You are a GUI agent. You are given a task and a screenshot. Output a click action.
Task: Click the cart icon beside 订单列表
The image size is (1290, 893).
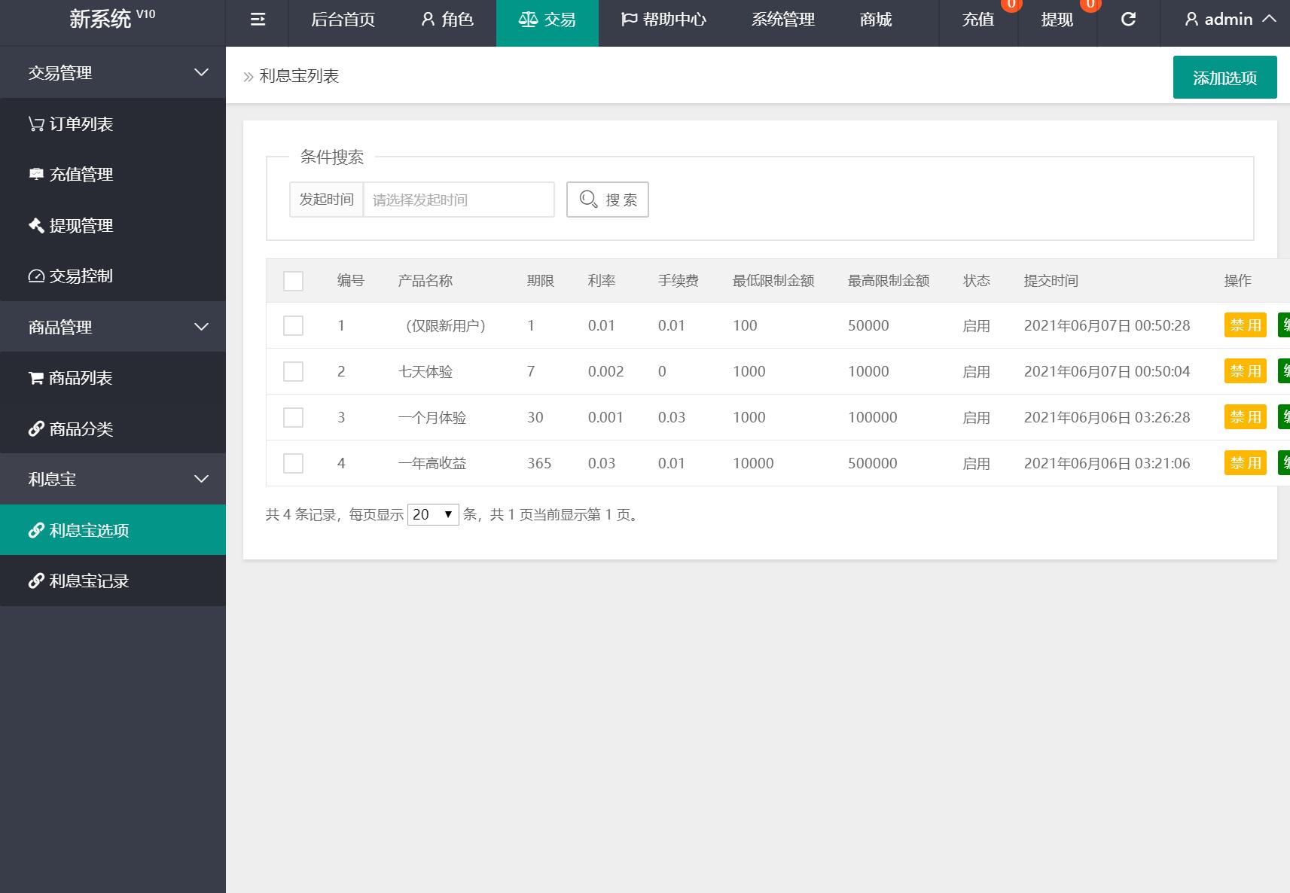pos(36,124)
